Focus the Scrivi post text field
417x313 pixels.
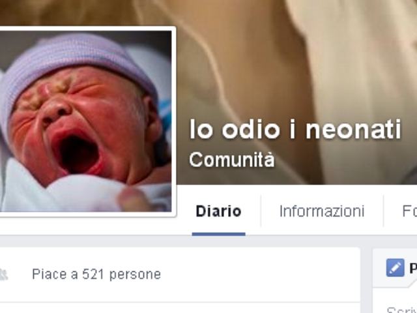pos(402,309)
